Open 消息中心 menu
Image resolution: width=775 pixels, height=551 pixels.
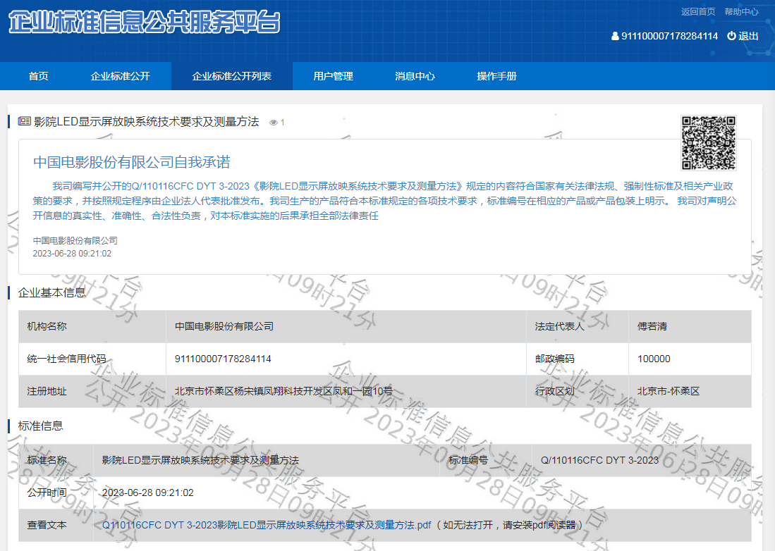415,76
